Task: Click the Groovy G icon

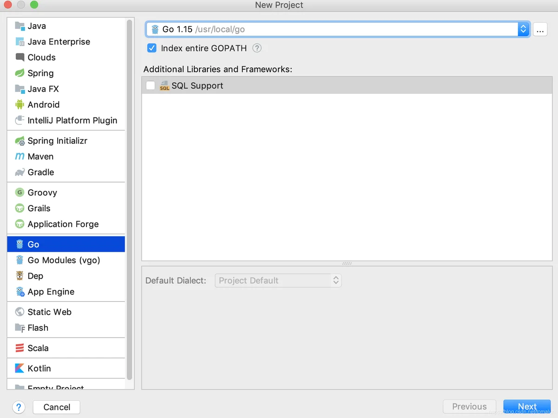Action: (20, 192)
